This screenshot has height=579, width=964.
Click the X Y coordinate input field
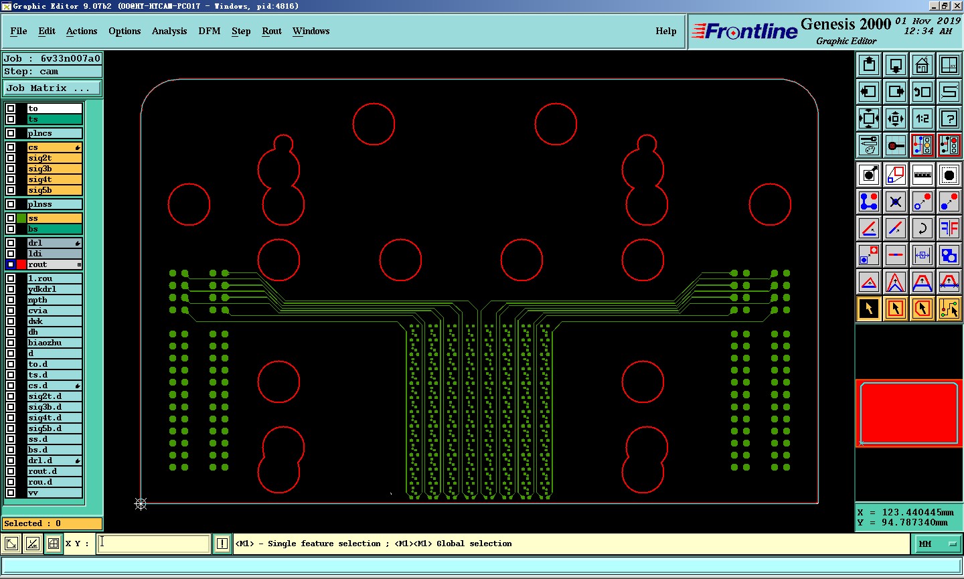(154, 544)
